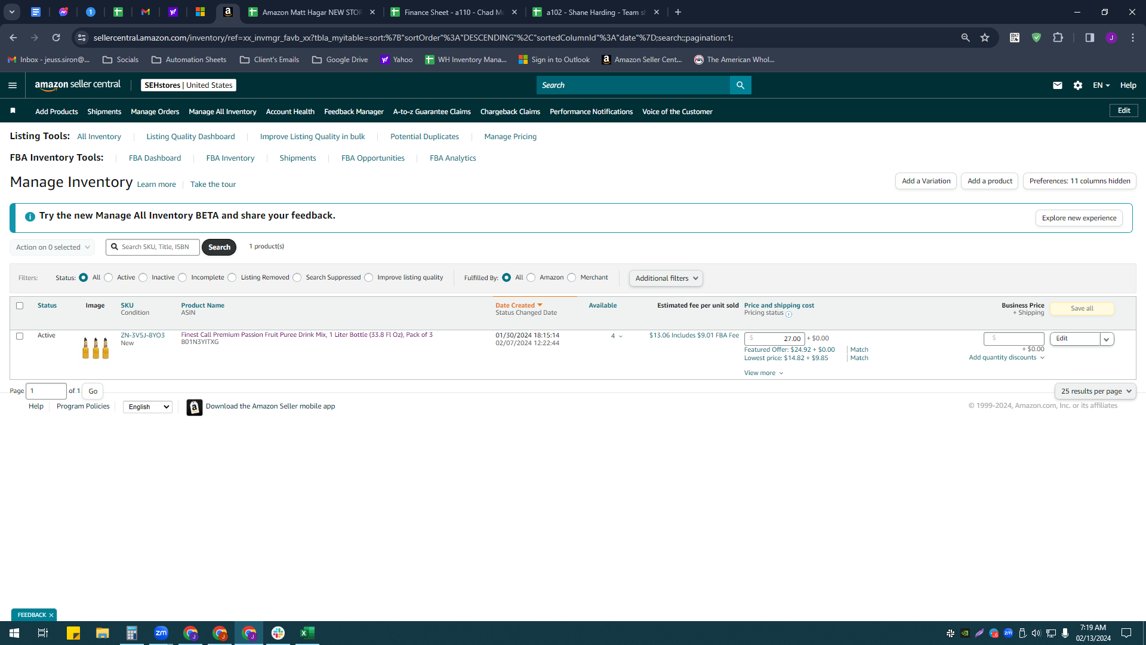Image resolution: width=1146 pixels, height=645 pixels.
Task: Select the Listing Removed status filter
Action: pos(232,278)
